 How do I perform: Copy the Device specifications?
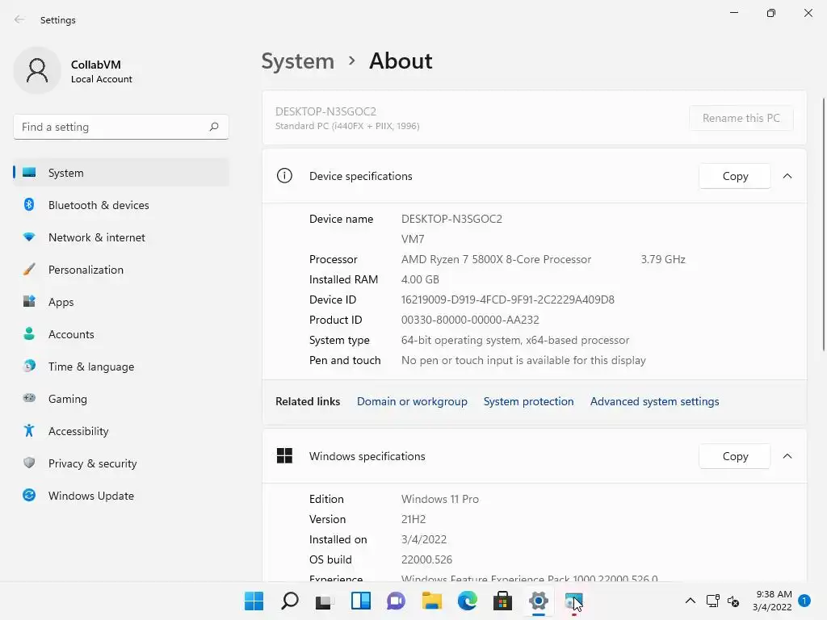[x=735, y=176]
